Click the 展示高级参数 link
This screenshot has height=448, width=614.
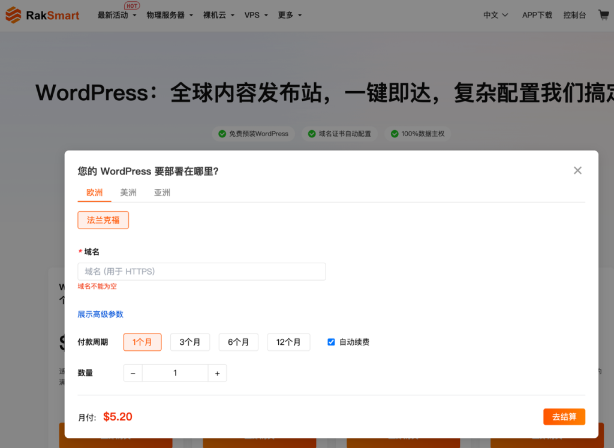[100, 314]
